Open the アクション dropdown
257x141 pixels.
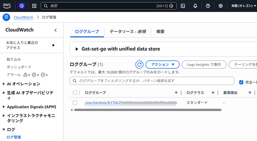163,65
